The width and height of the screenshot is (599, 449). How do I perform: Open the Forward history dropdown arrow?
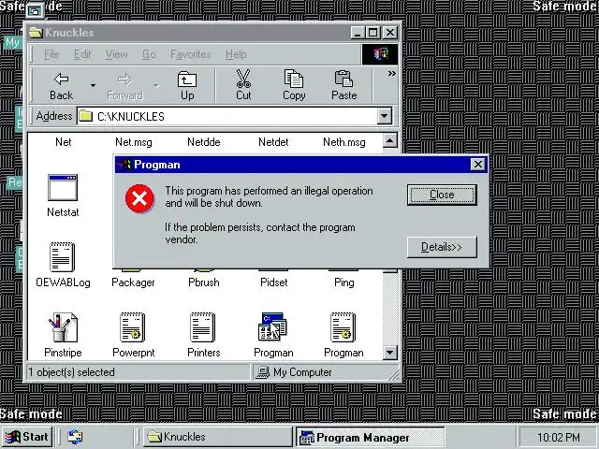tap(156, 85)
